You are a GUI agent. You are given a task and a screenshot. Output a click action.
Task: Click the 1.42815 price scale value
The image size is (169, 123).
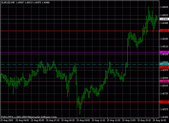pyautogui.click(x=164, y=86)
